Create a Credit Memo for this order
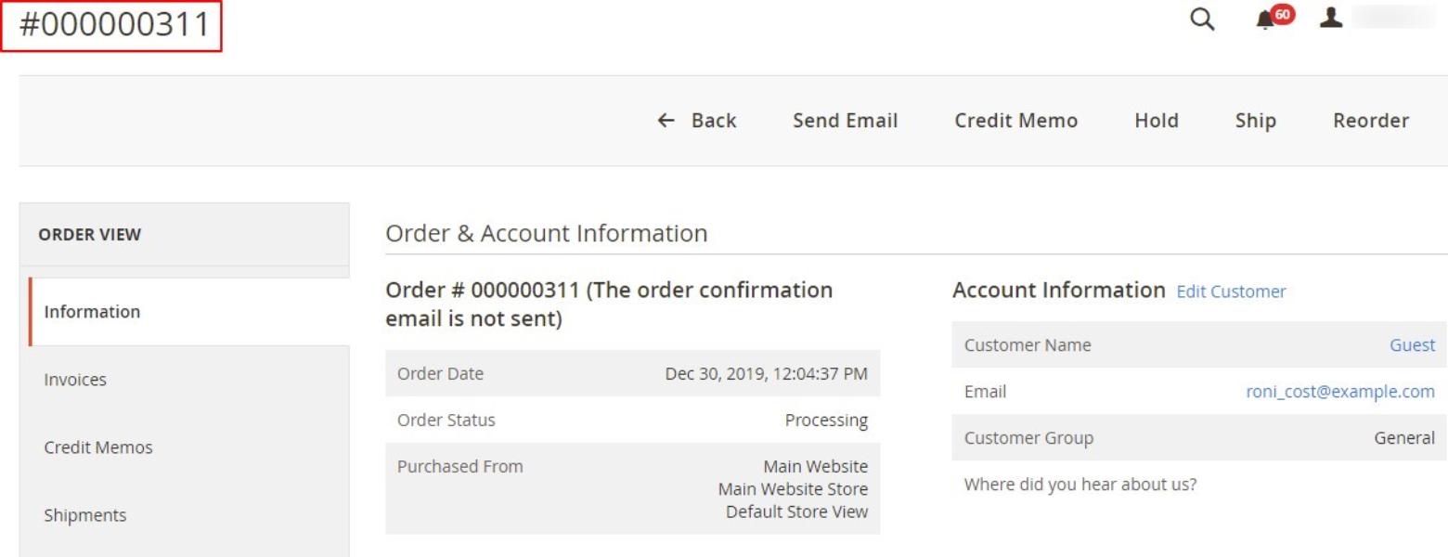The height and width of the screenshot is (557, 1448). (x=1015, y=121)
